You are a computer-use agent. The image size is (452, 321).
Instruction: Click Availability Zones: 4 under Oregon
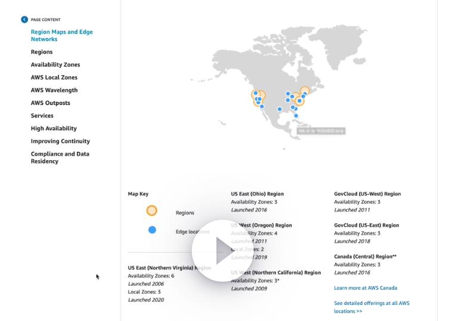(254, 233)
